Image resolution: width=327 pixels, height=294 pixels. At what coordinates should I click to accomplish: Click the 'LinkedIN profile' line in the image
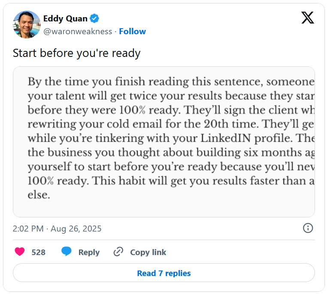click(171, 138)
